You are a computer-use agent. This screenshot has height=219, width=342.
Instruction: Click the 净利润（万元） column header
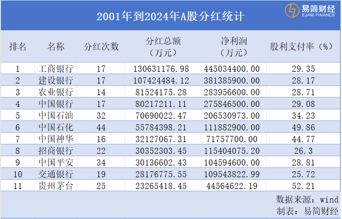click(x=234, y=46)
